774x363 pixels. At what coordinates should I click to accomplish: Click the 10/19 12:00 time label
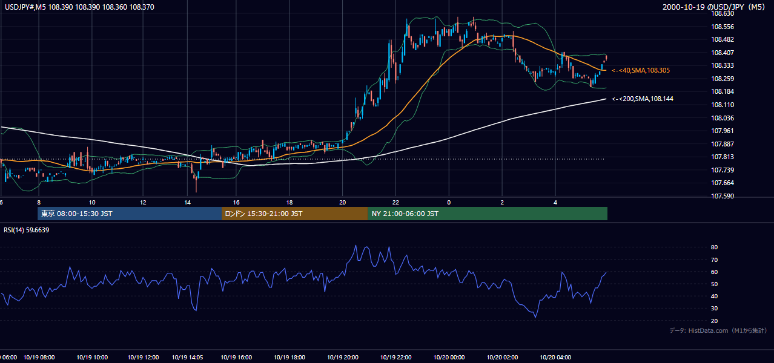pyautogui.click(x=143, y=358)
